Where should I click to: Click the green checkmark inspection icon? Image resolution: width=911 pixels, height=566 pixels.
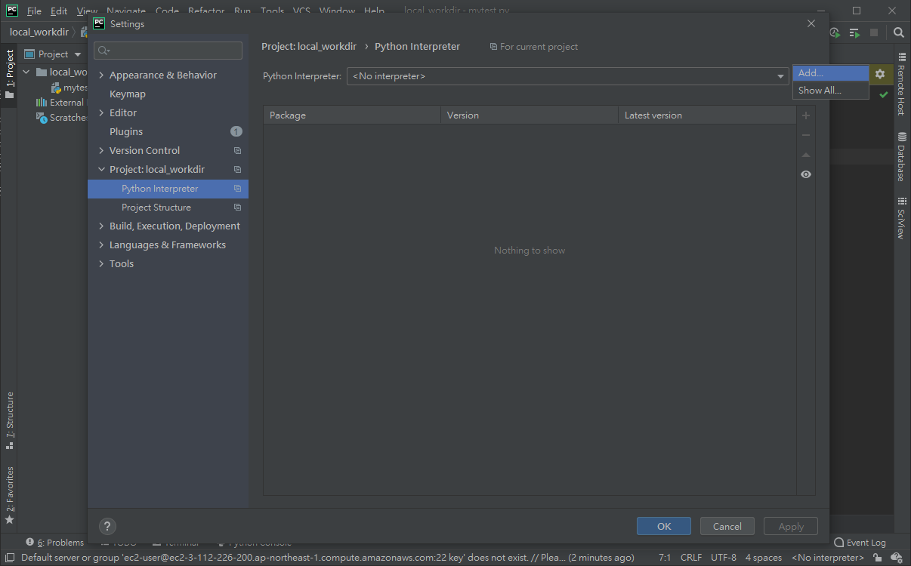point(884,94)
